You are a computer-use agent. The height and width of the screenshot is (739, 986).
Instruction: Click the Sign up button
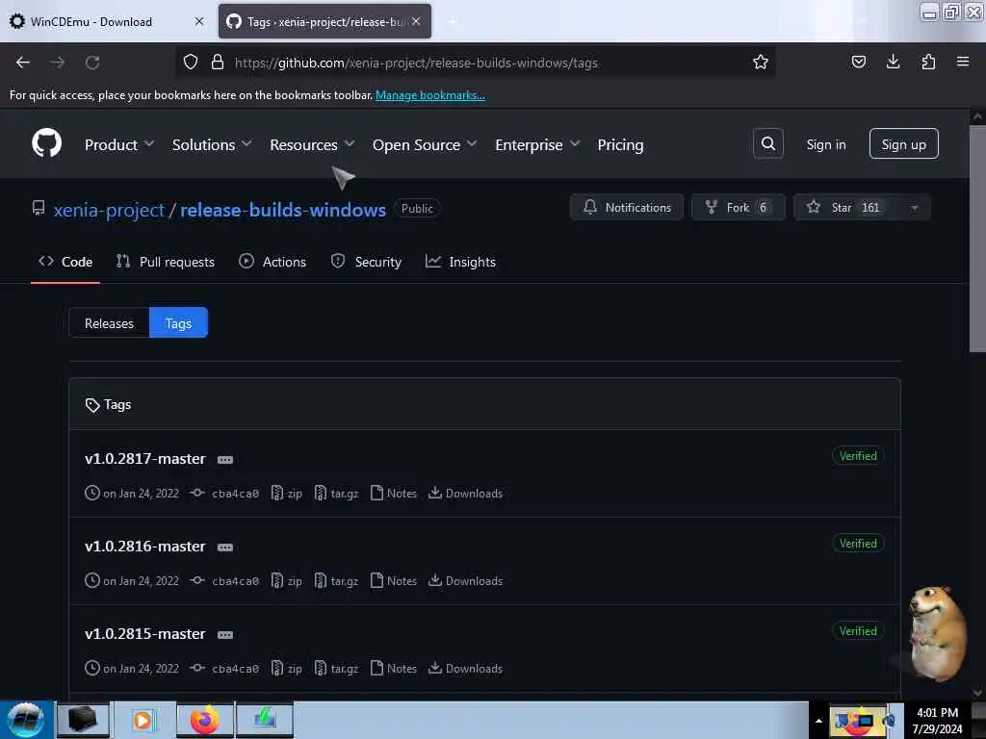903,144
